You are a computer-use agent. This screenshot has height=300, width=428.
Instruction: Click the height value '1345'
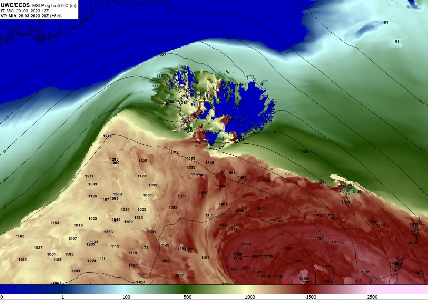click(210, 163)
